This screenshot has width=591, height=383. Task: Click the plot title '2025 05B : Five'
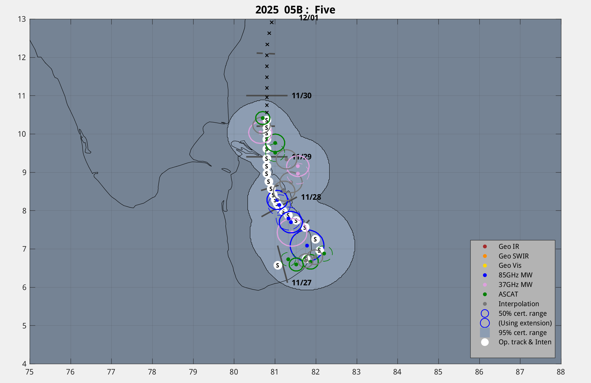pos(295,10)
